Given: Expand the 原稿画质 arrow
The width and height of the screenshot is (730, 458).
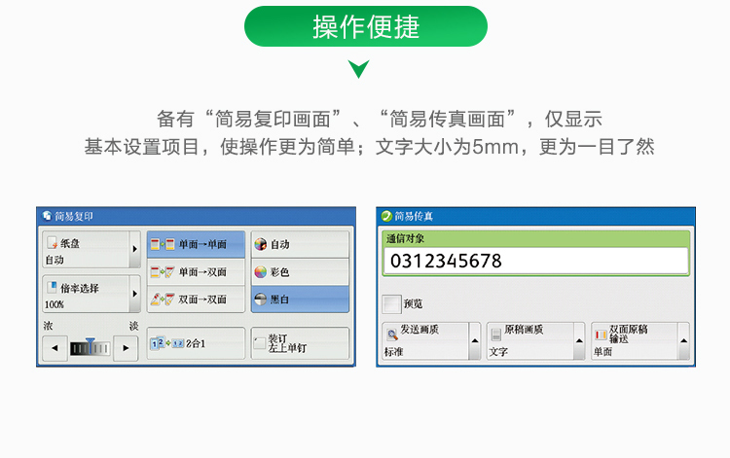Looking at the screenshot, I should point(579,341).
